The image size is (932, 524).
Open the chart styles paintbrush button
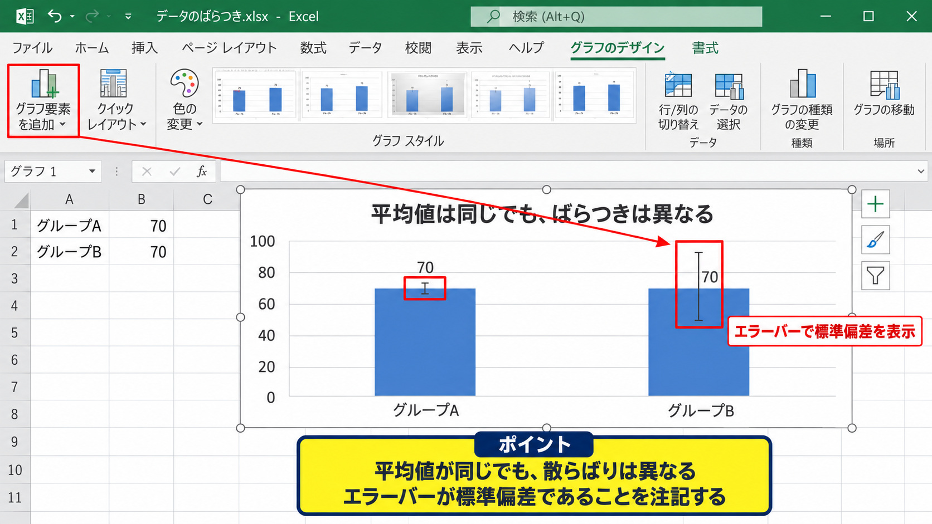875,240
